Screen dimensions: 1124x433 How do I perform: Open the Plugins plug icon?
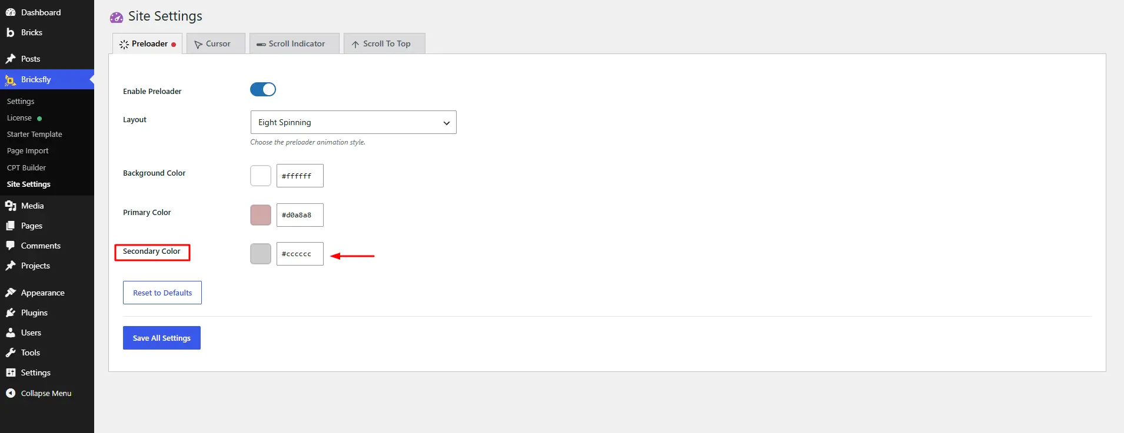click(11, 313)
